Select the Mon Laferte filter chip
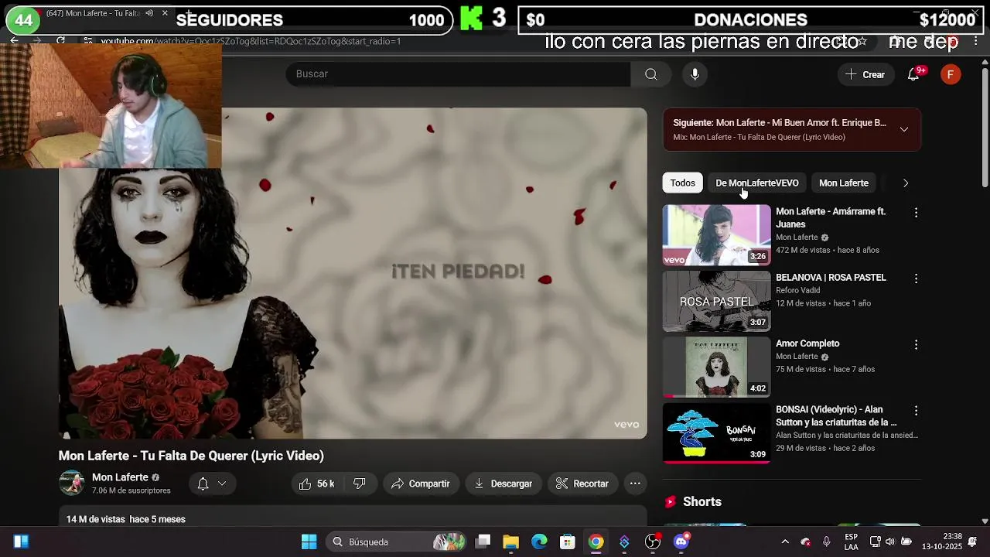 pos(843,183)
